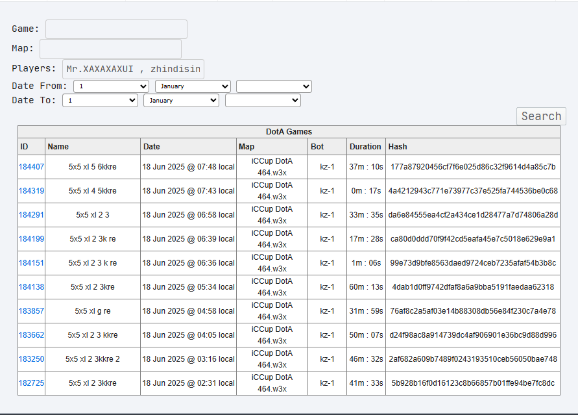Open game ID 184138 link
Screen dimensions: 578x415
point(31,286)
